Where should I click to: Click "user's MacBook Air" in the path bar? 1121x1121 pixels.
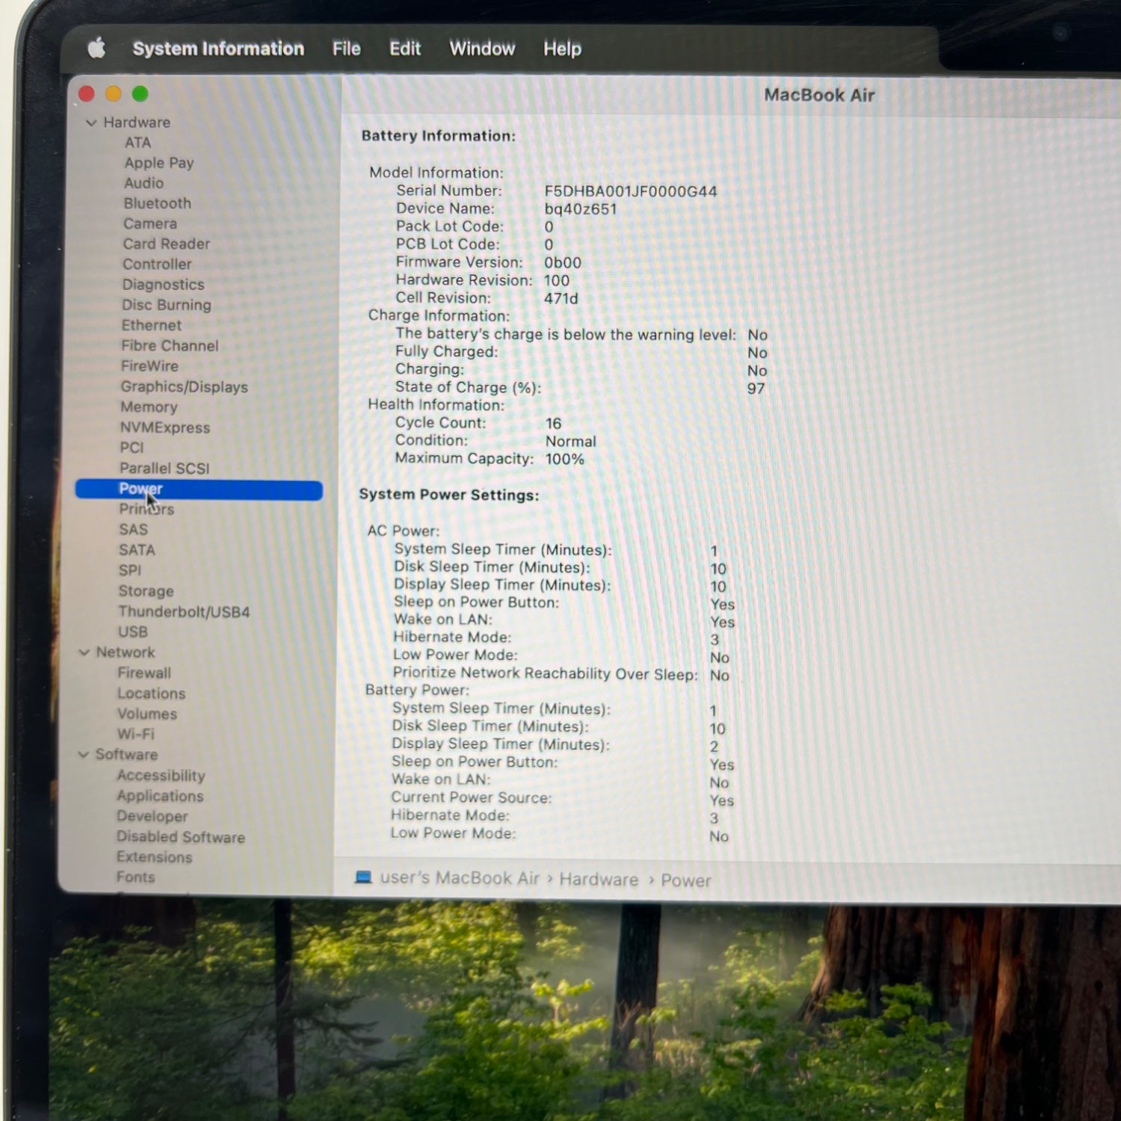click(459, 878)
